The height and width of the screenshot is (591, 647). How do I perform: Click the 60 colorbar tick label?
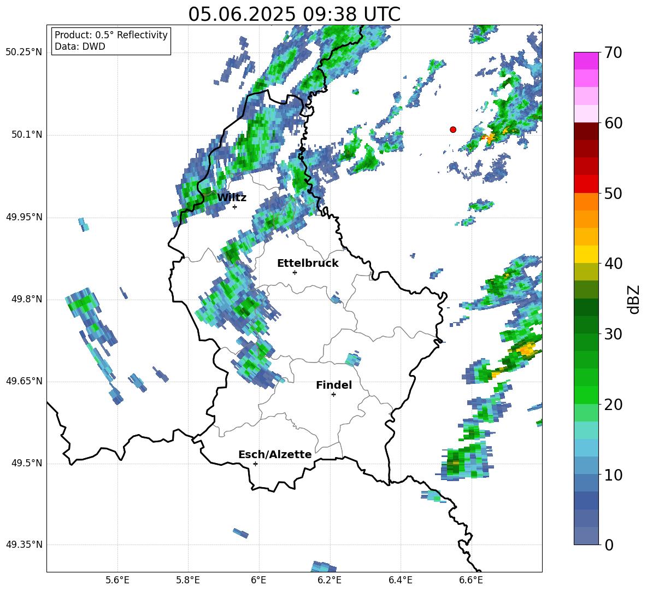click(x=613, y=123)
